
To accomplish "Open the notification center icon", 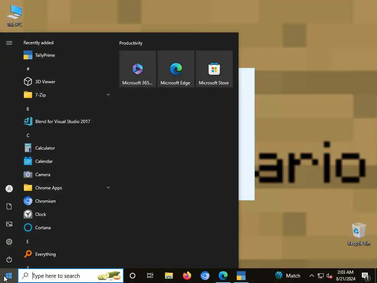I will pos(366,276).
